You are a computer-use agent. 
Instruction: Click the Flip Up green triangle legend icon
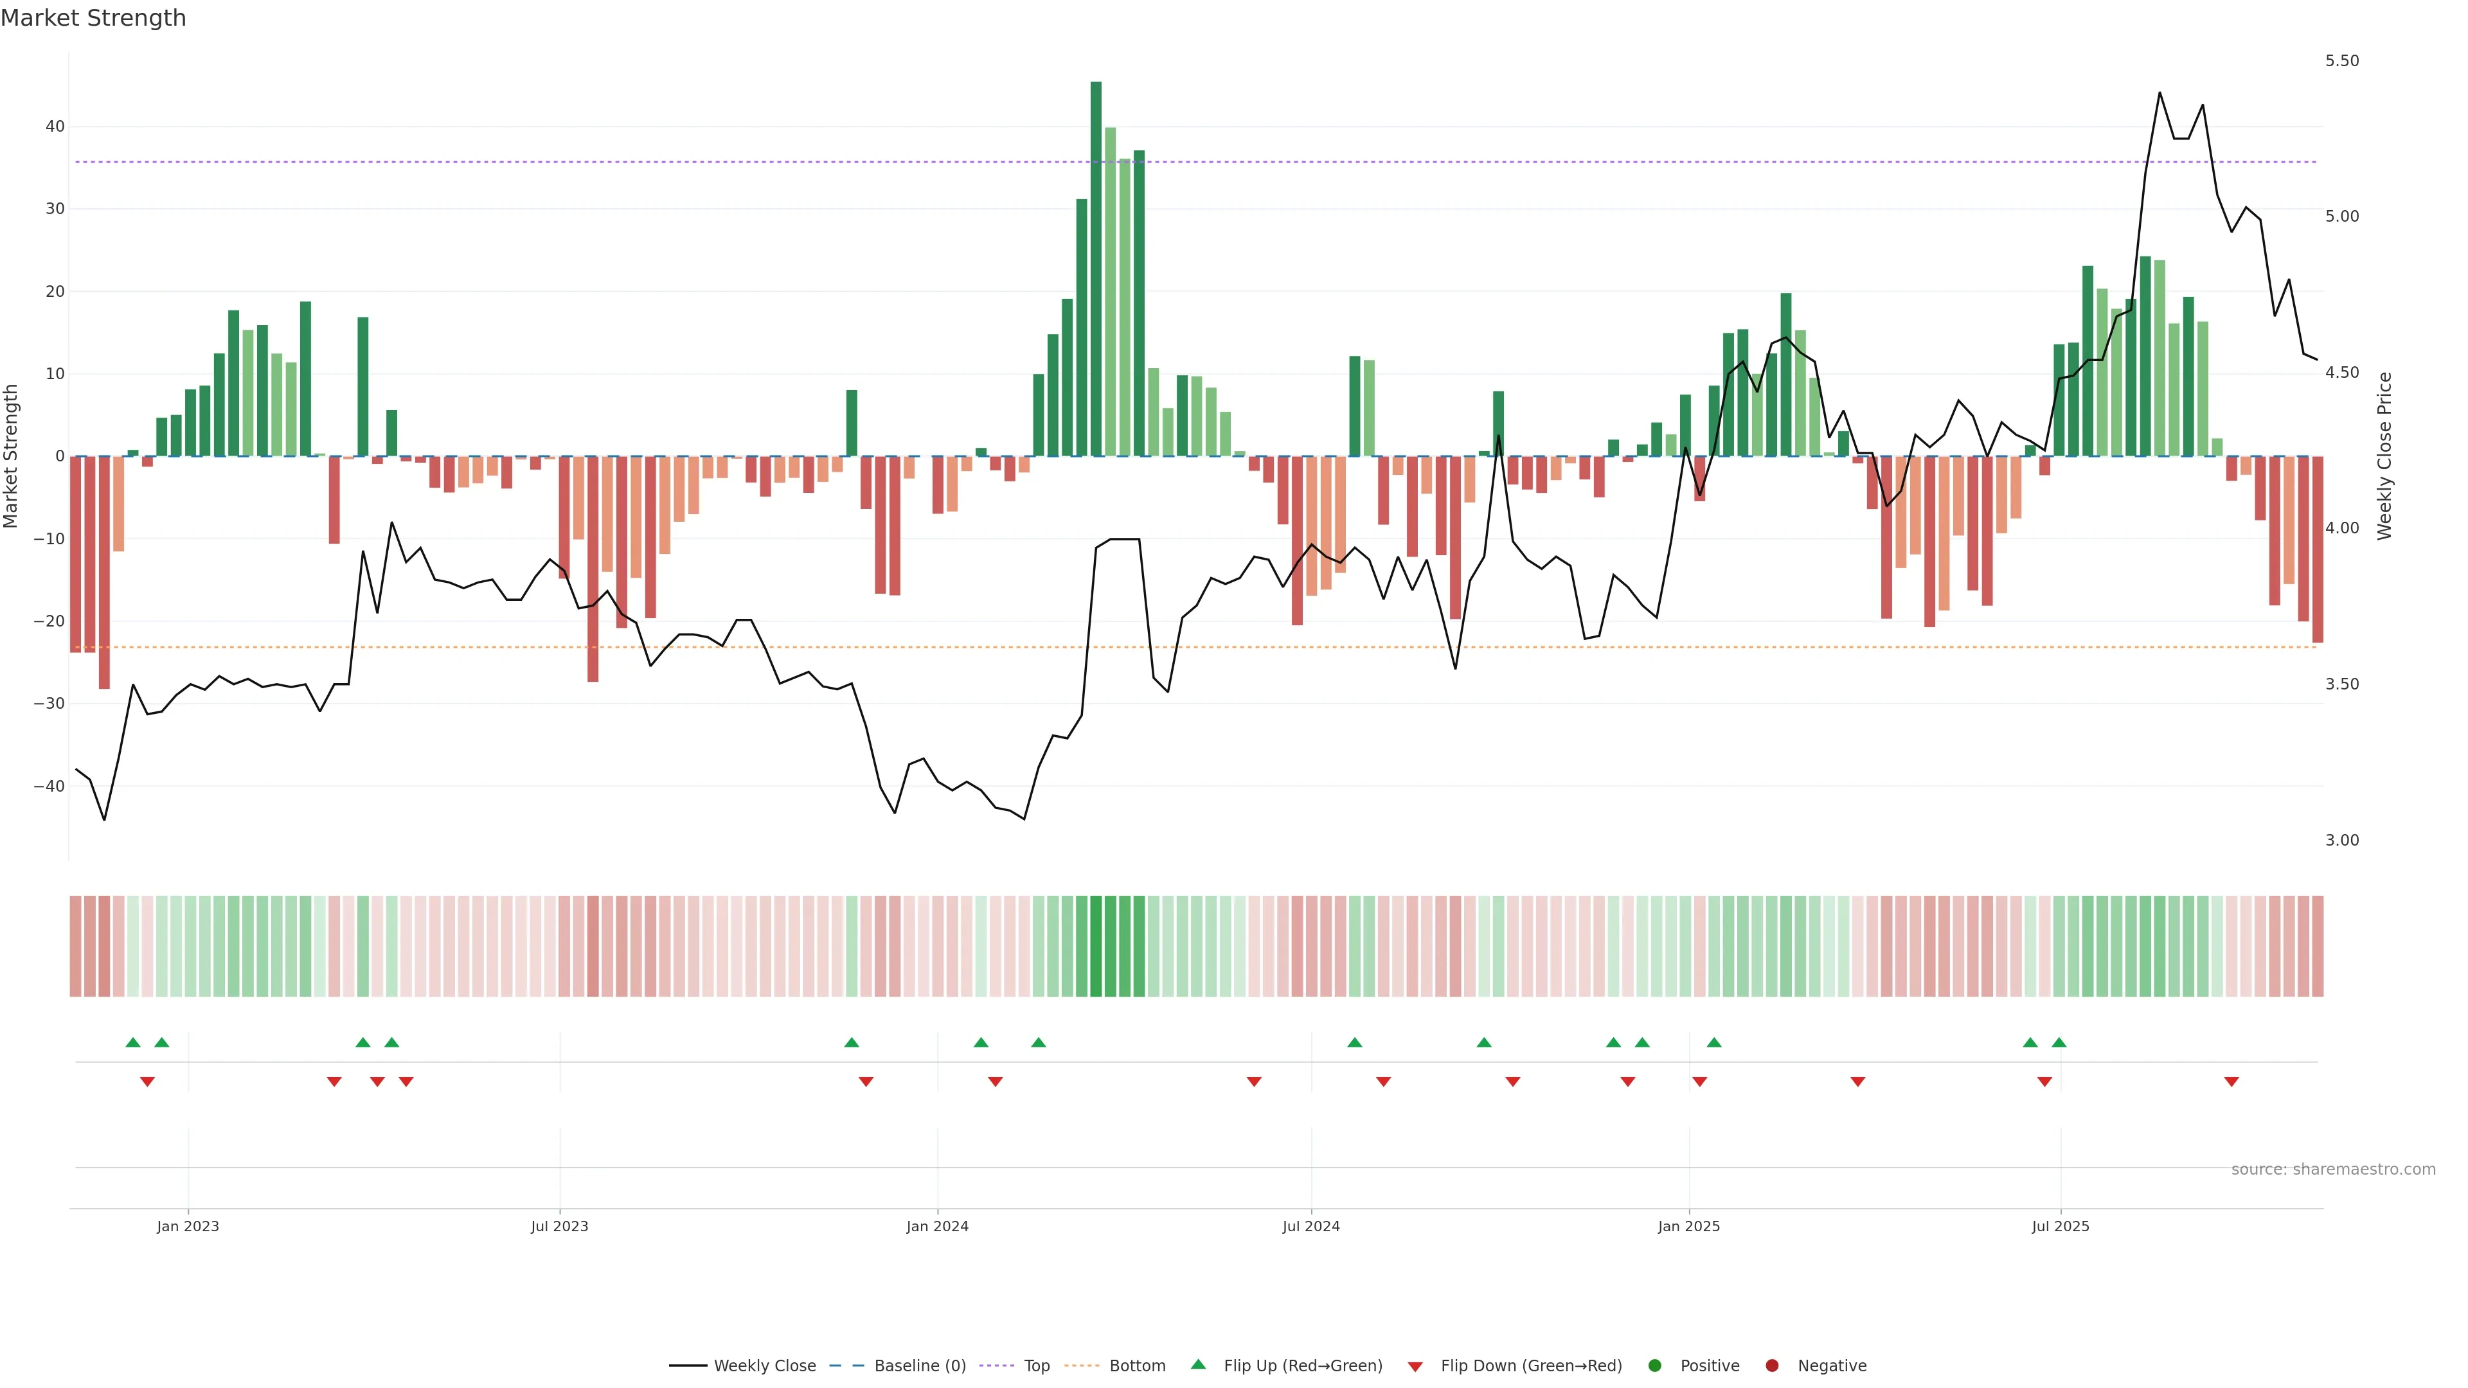[1197, 1364]
